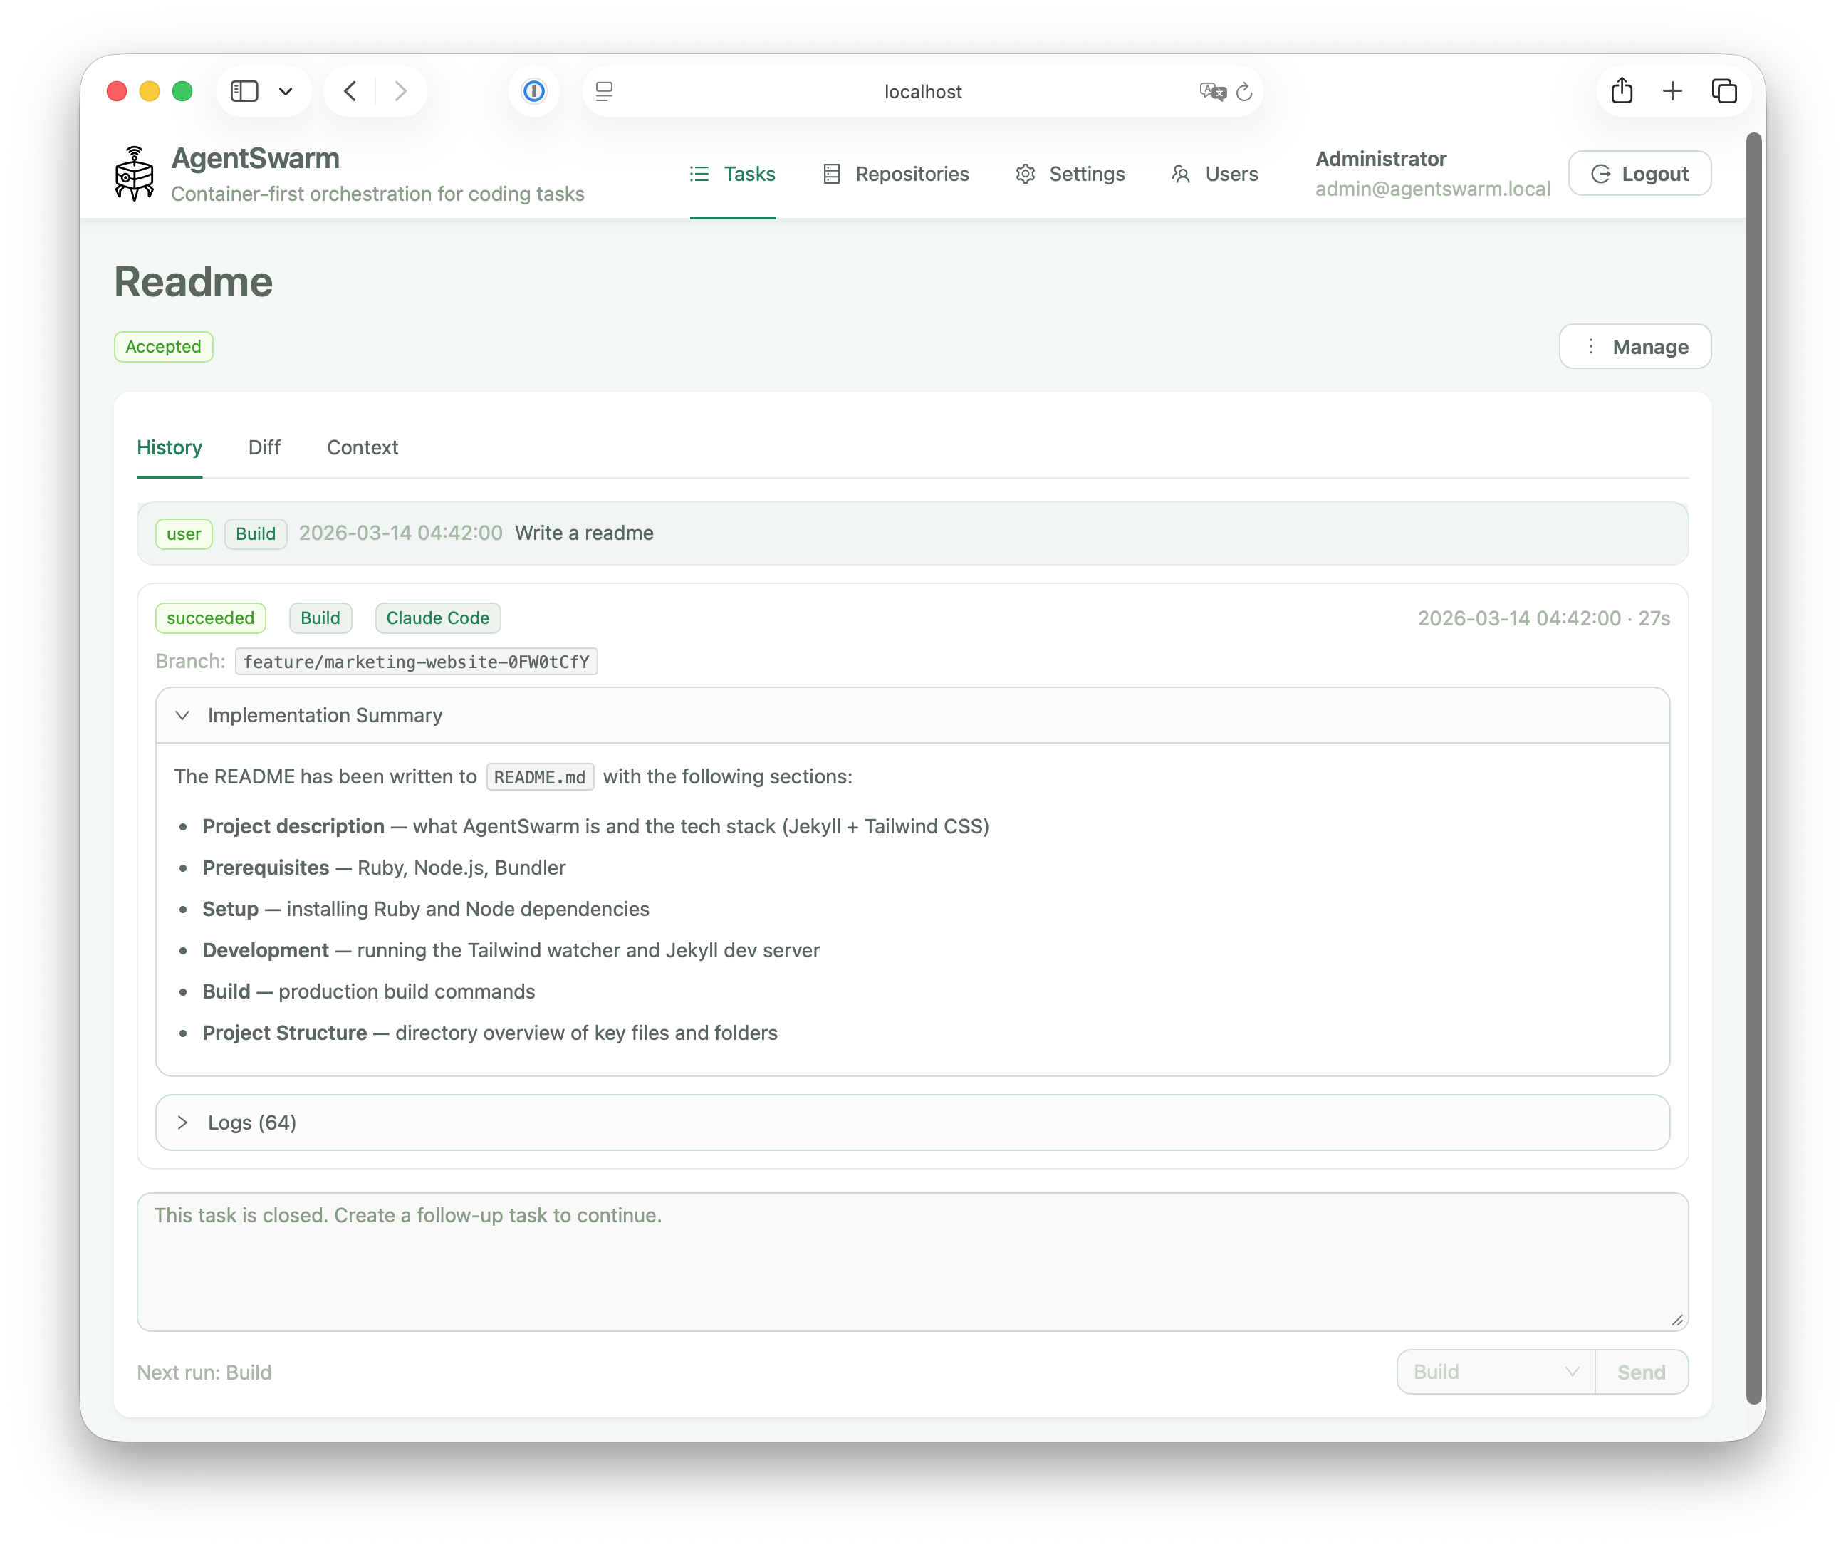Image resolution: width=1846 pixels, height=1547 pixels.
Task: Open the Build run-type dropdown near Send
Action: click(x=1494, y=1371)
